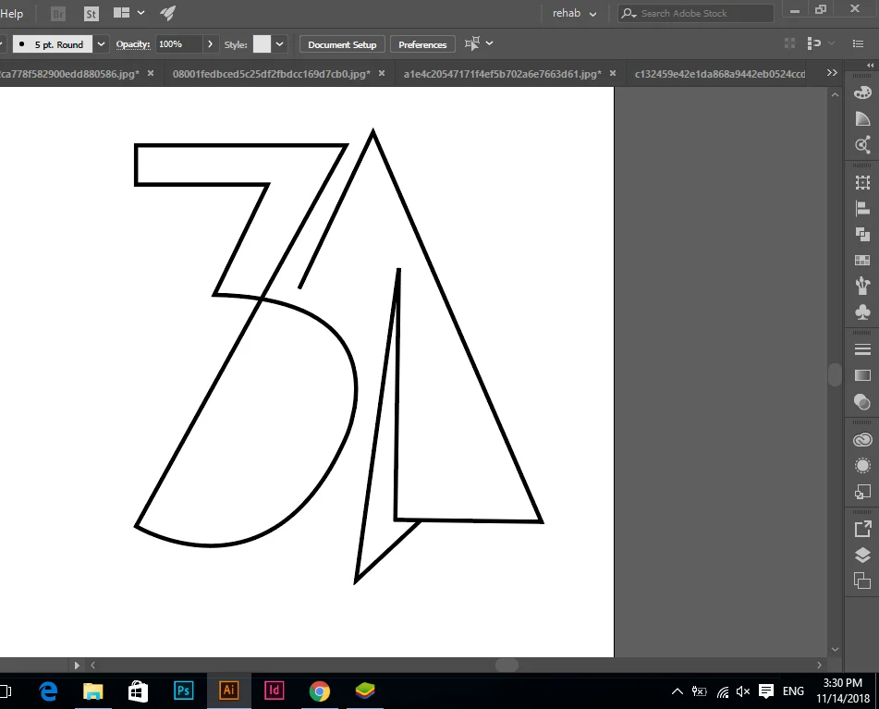Click the Align to selection icon

tap(472, 43)
